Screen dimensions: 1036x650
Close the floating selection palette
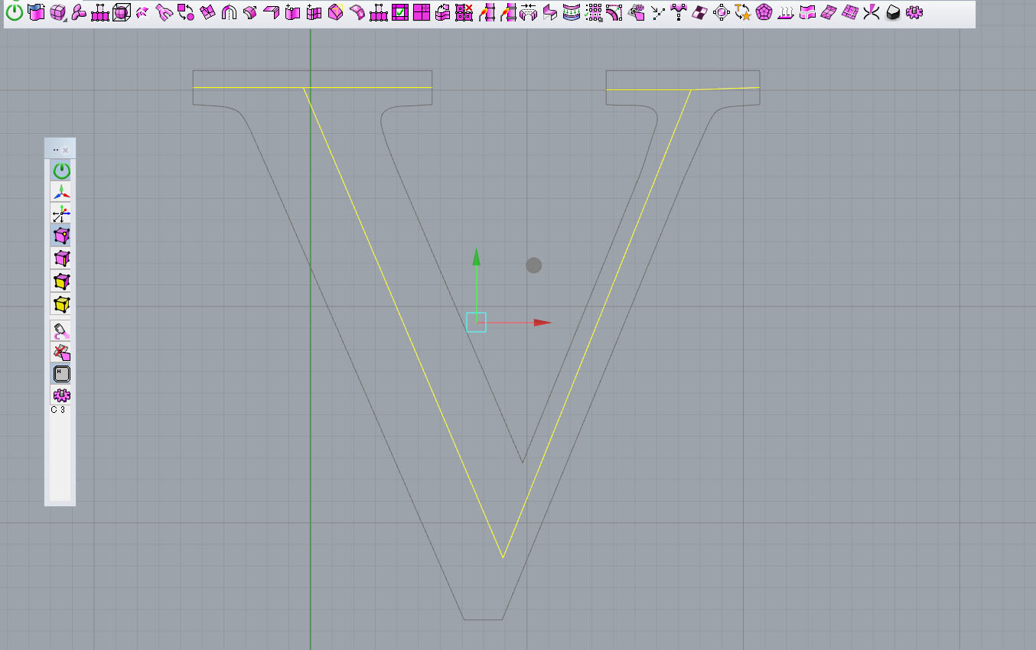66,151
